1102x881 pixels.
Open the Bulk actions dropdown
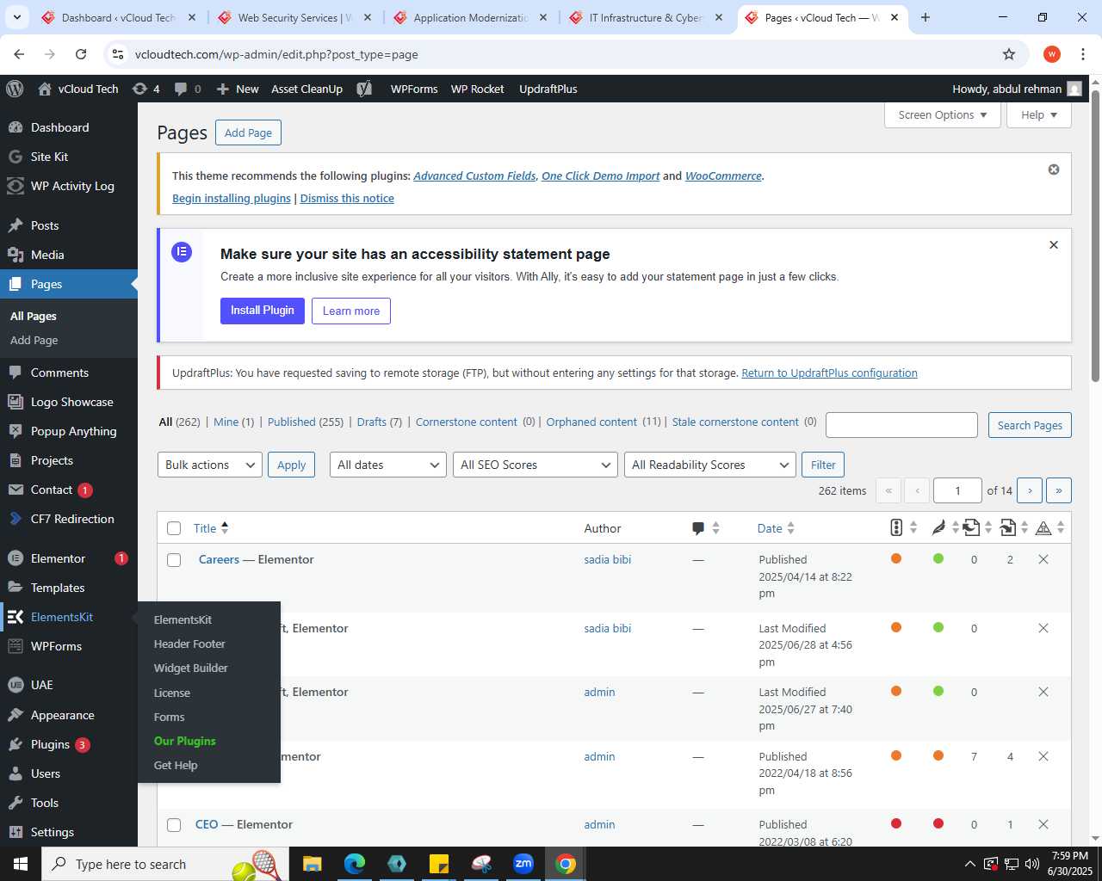210,465
